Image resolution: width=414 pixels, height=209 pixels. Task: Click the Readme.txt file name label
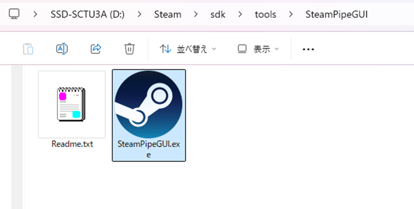[x=72, y=144]
